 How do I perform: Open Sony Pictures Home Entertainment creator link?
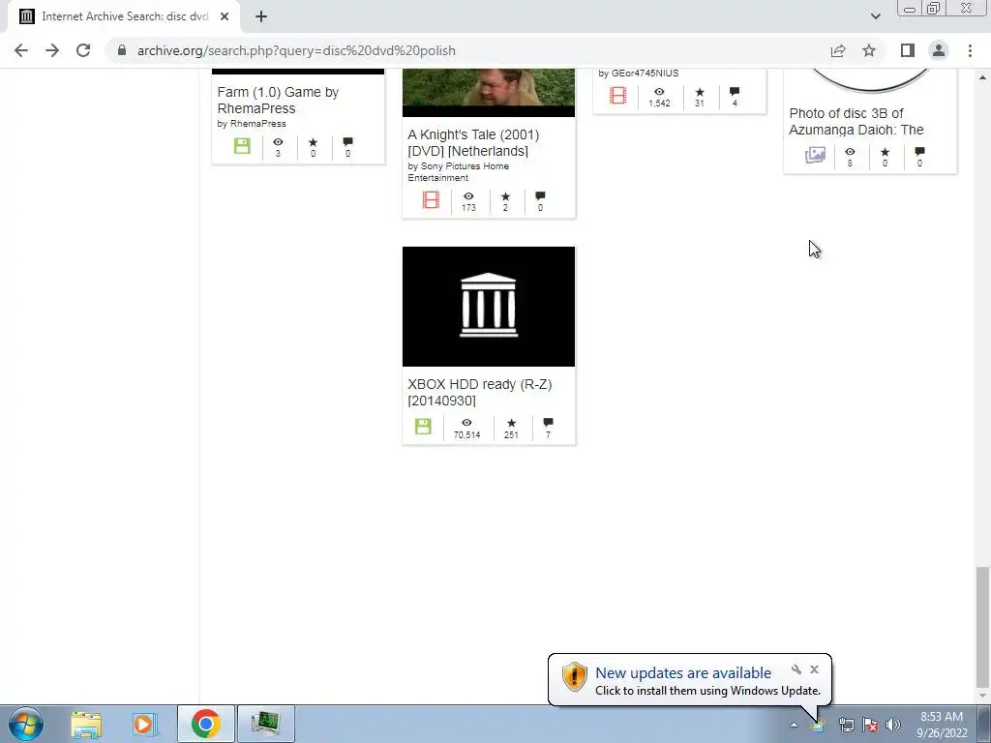click(x=458, y=172)
